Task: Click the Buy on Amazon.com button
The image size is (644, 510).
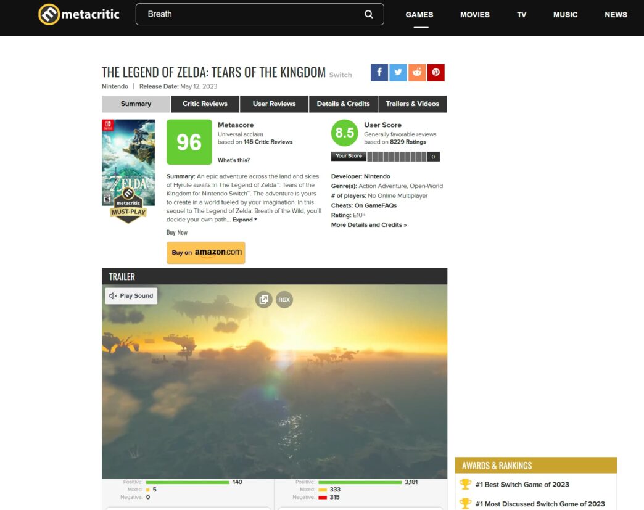Action: point(206,253)
